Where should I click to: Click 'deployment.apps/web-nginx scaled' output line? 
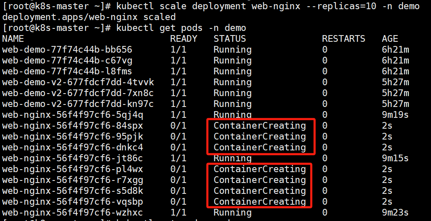[x=89, y=18]
